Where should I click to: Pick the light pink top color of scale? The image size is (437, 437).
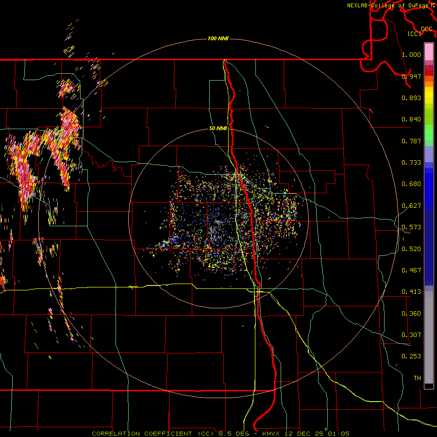click(x=429, y=52)
